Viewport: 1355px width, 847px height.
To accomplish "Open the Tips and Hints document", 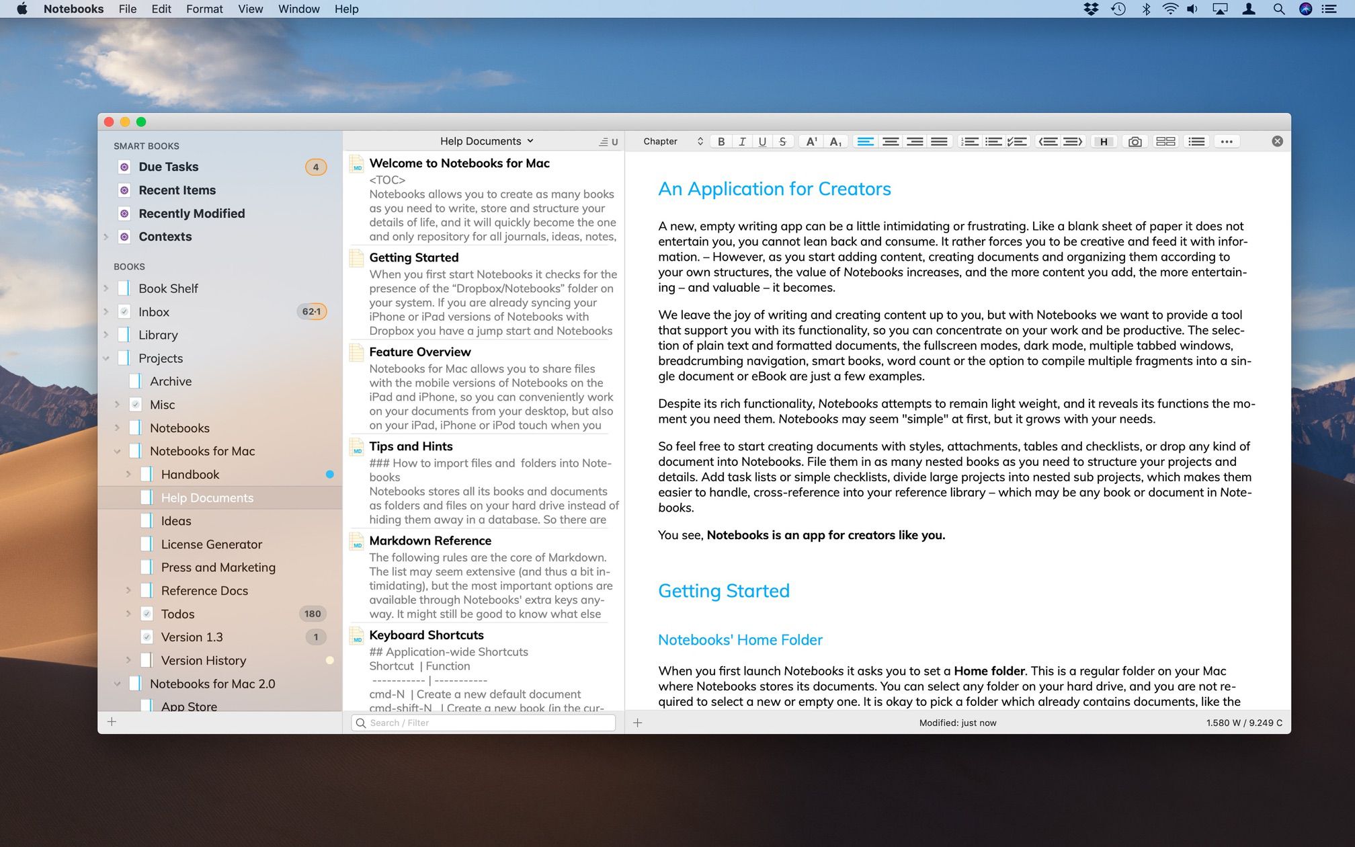I will pyautogui.click(x=484, y=482).
